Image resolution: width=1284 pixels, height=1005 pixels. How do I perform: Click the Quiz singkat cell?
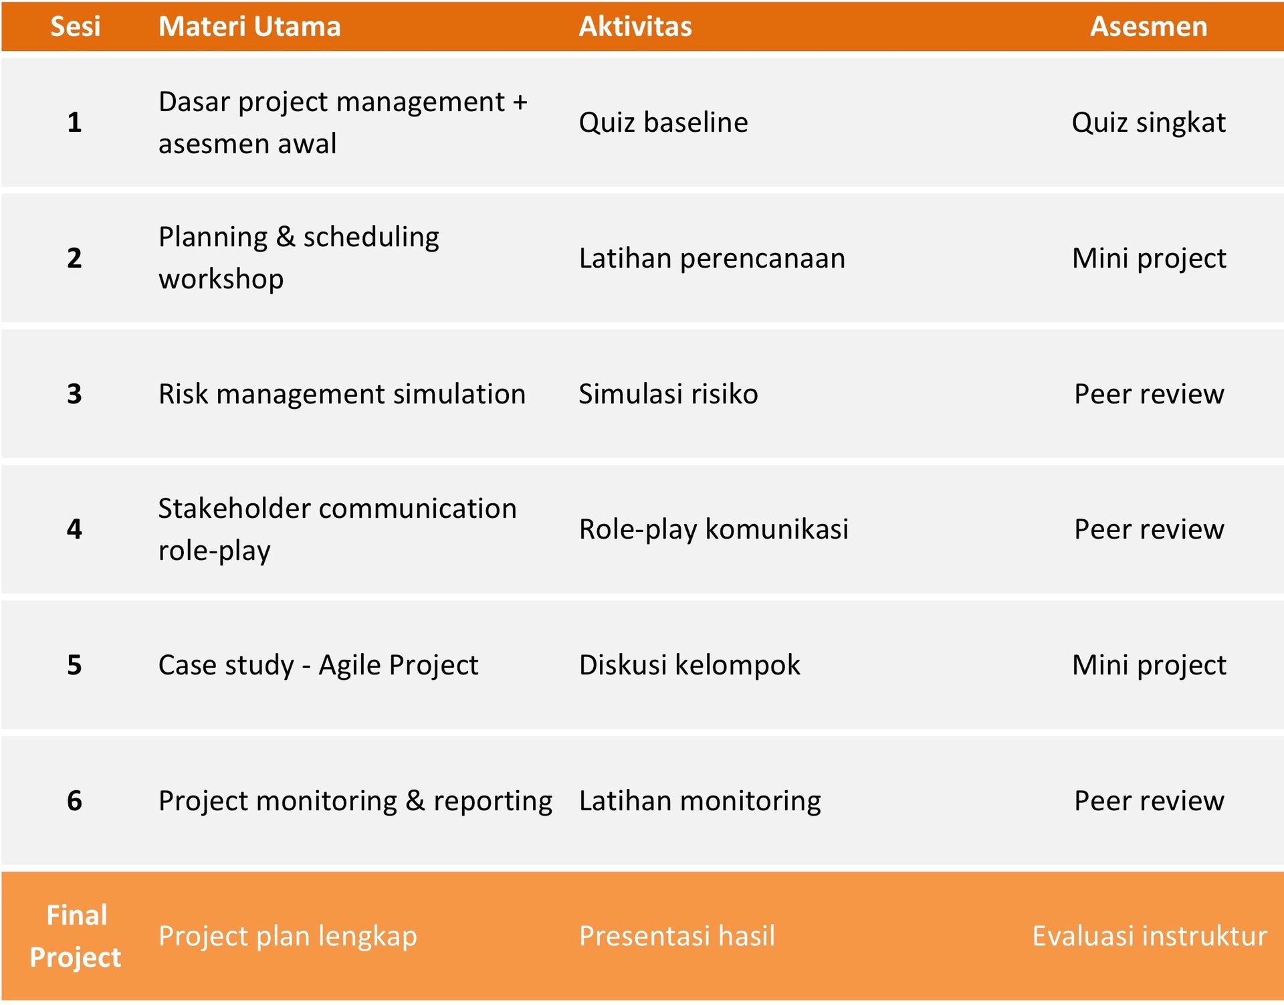point(1148,122)
